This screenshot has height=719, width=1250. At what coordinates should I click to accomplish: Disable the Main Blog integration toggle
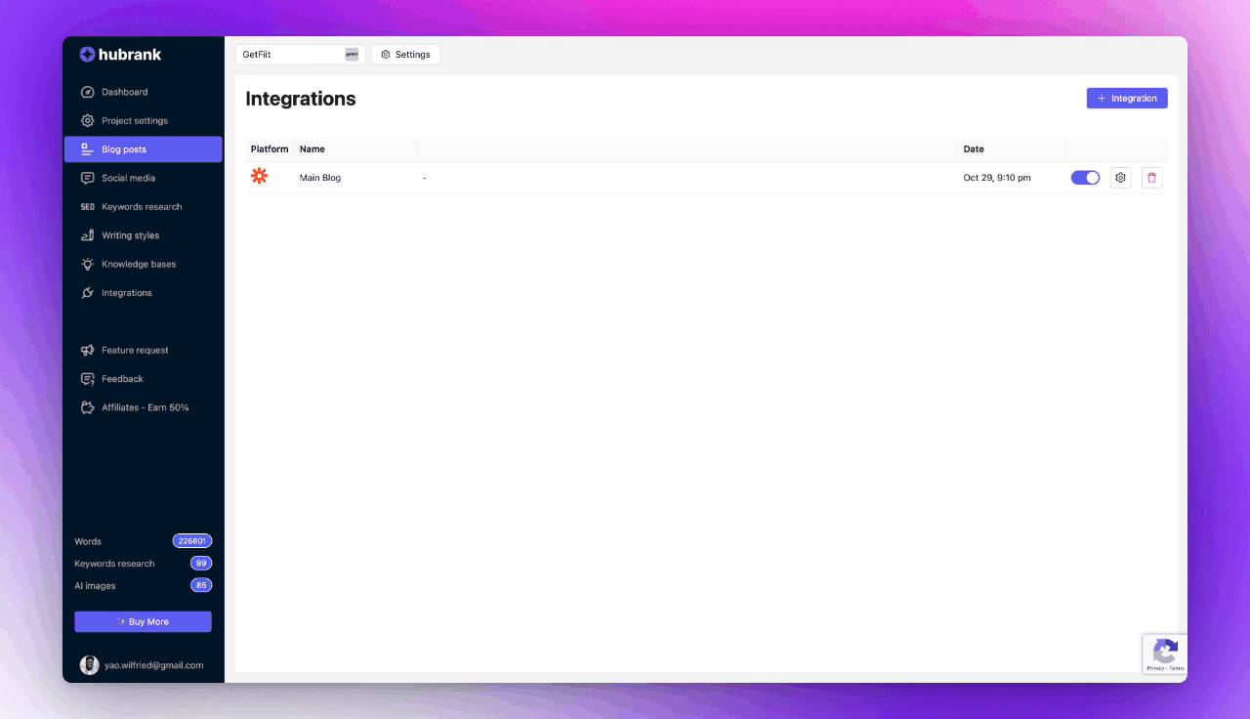(1085, 178)
